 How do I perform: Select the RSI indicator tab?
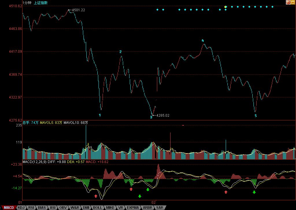point(31,207)
